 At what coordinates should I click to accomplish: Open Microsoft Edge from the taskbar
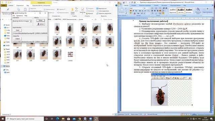tap(57, 119)
